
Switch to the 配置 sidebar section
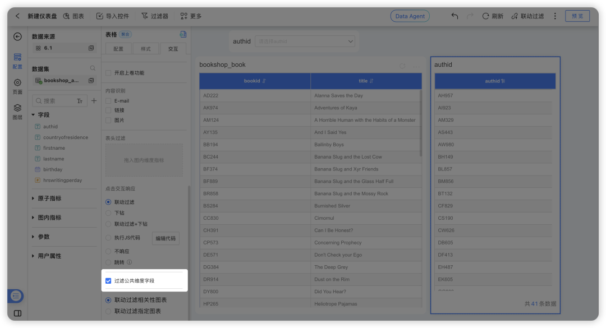tap(17, 61)
